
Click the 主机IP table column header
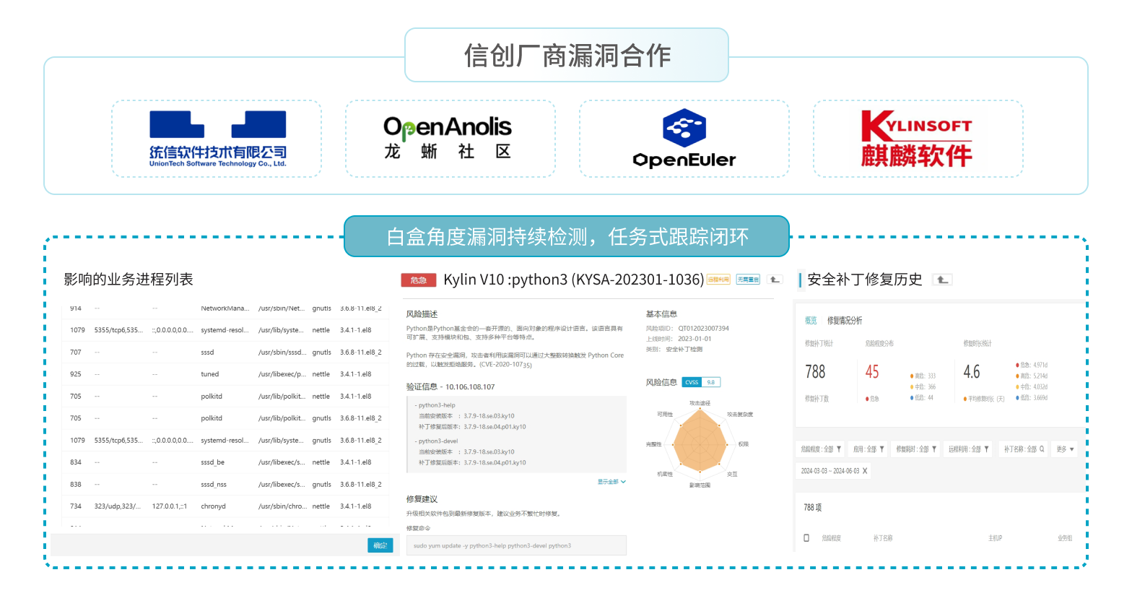point(996,538)
